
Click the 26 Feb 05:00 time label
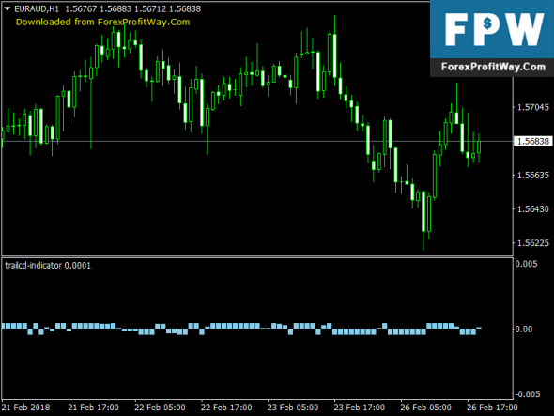coord(425,408)
